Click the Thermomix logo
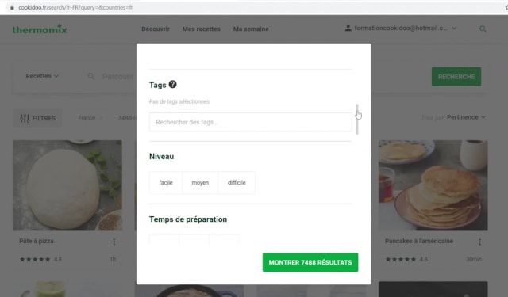Screen dimensions: 508x297 click(40, 29)
